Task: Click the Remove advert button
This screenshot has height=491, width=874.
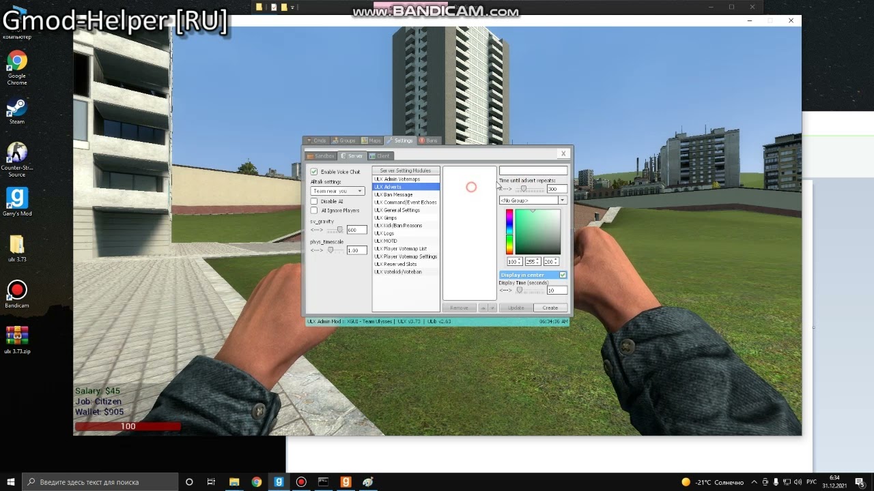Action: point(460,308)
